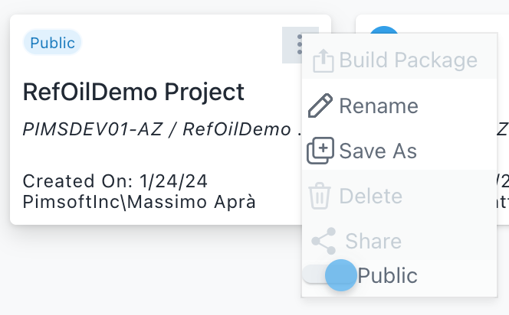The width and height of the screenshot is (509, 315).
Task: Click the Public label beside the switch
Action: 388,276
